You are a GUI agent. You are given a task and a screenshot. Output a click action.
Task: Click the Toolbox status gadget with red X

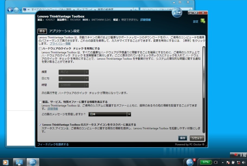(x=190, y=162)
